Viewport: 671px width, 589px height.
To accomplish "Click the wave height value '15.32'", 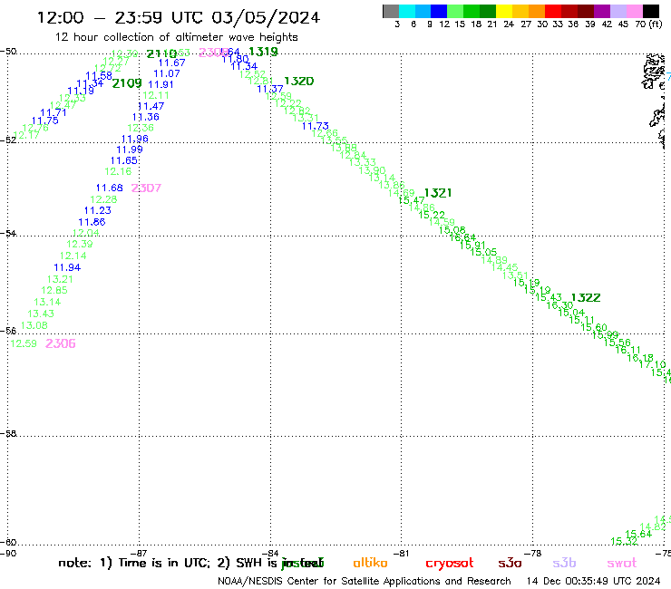I will (x=624, y=542).
